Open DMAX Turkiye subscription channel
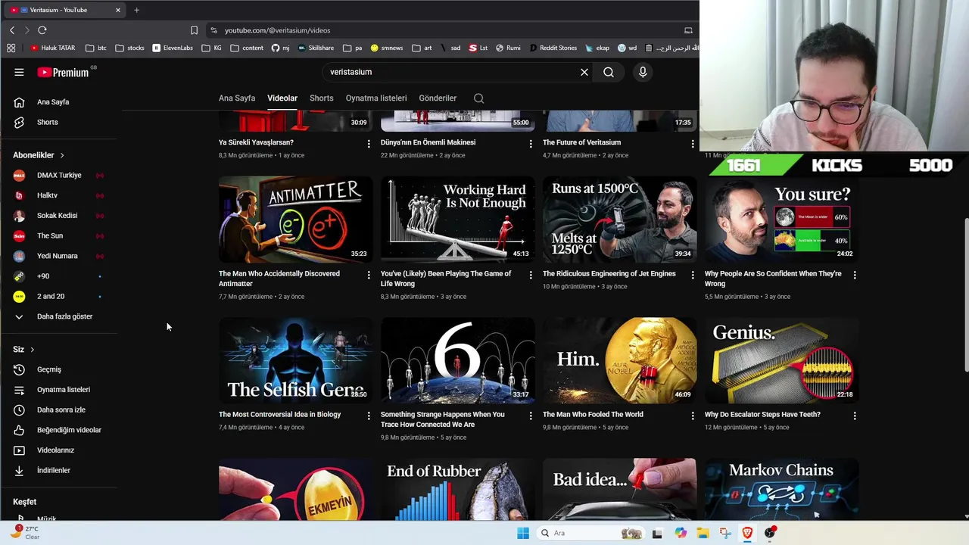 pos(58,175)
